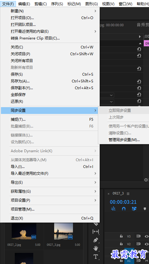Viewport: 149px width, 264px height.
Task: Select the Hand tool
Action: (96, 248)
